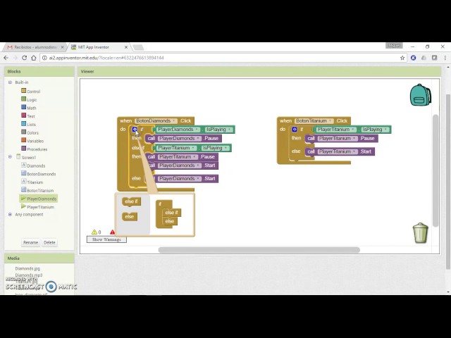
Task: Open a new browser tab
Action: 138,47
